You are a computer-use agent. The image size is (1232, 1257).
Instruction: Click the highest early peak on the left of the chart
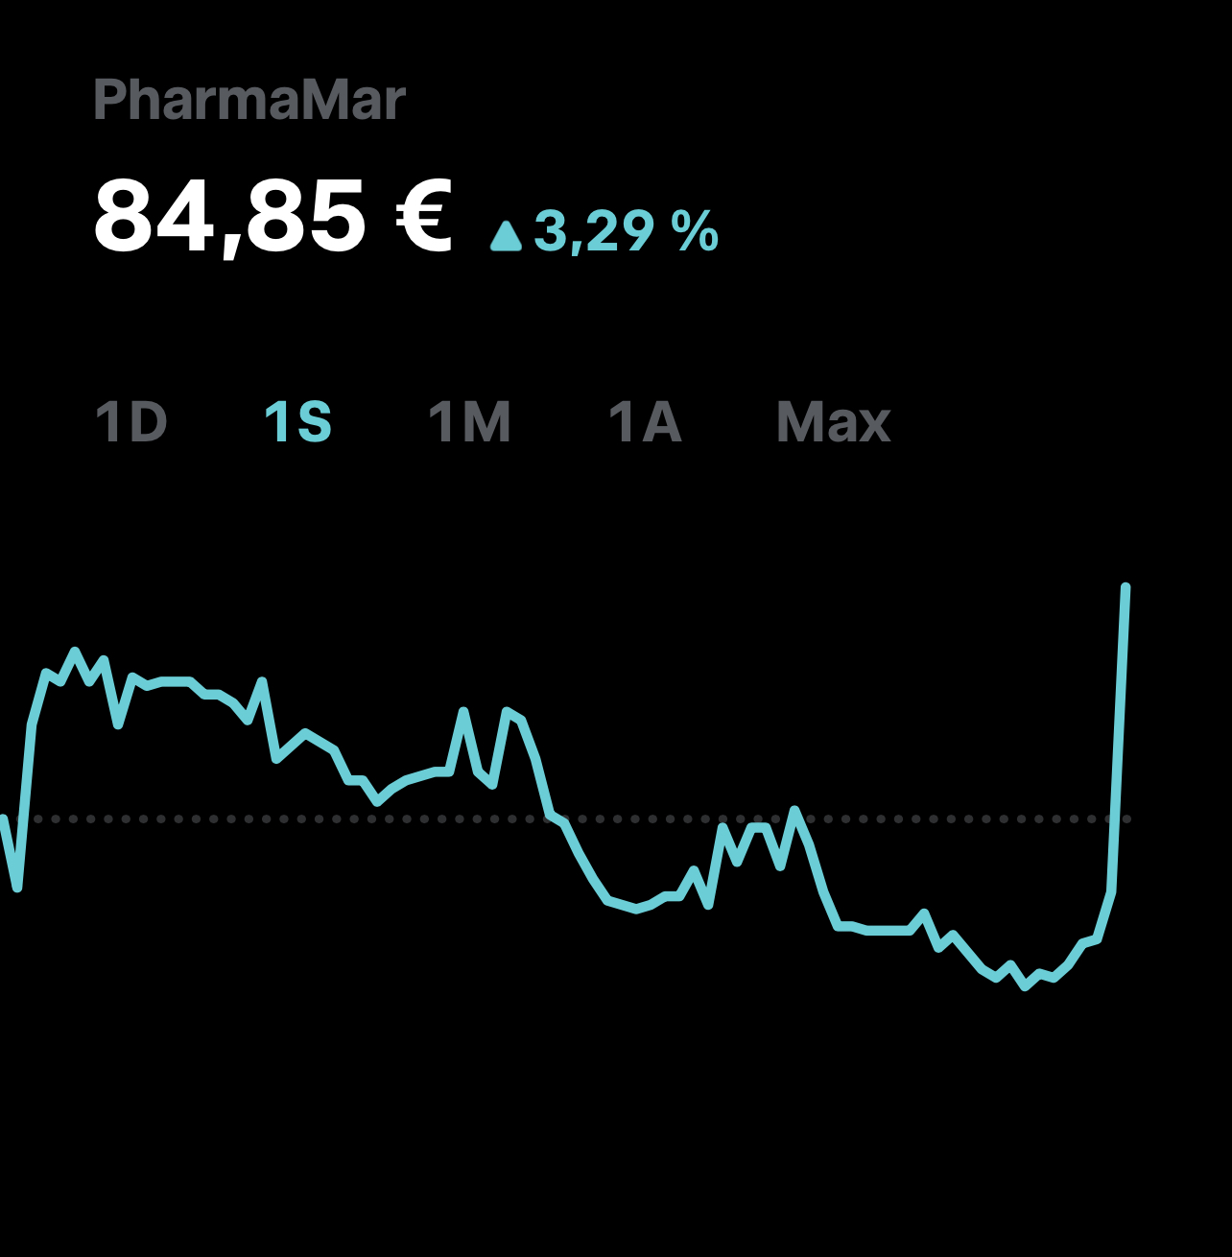tap(75, 652)
